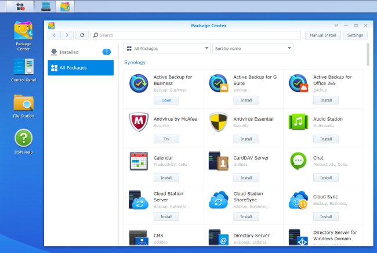This screenshot has height=253, width=377.
Task: Install Audio Station
Action: (326, 139)
